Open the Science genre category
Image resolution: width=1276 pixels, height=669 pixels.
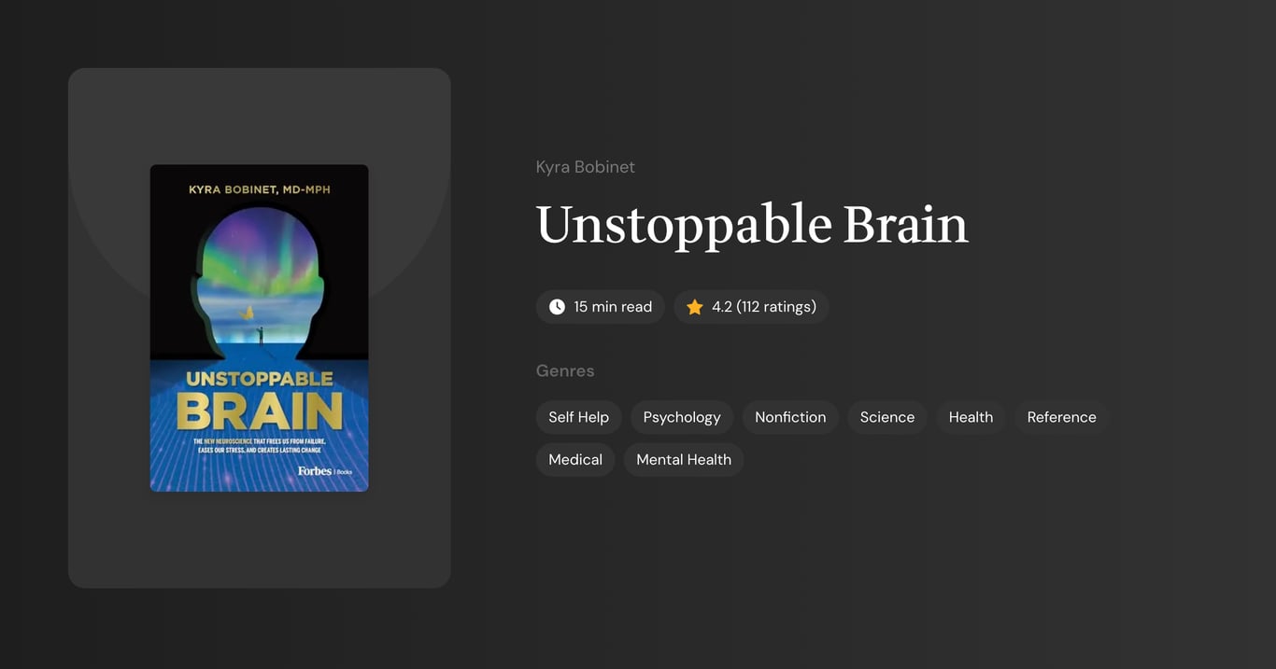tap(886, 417)
